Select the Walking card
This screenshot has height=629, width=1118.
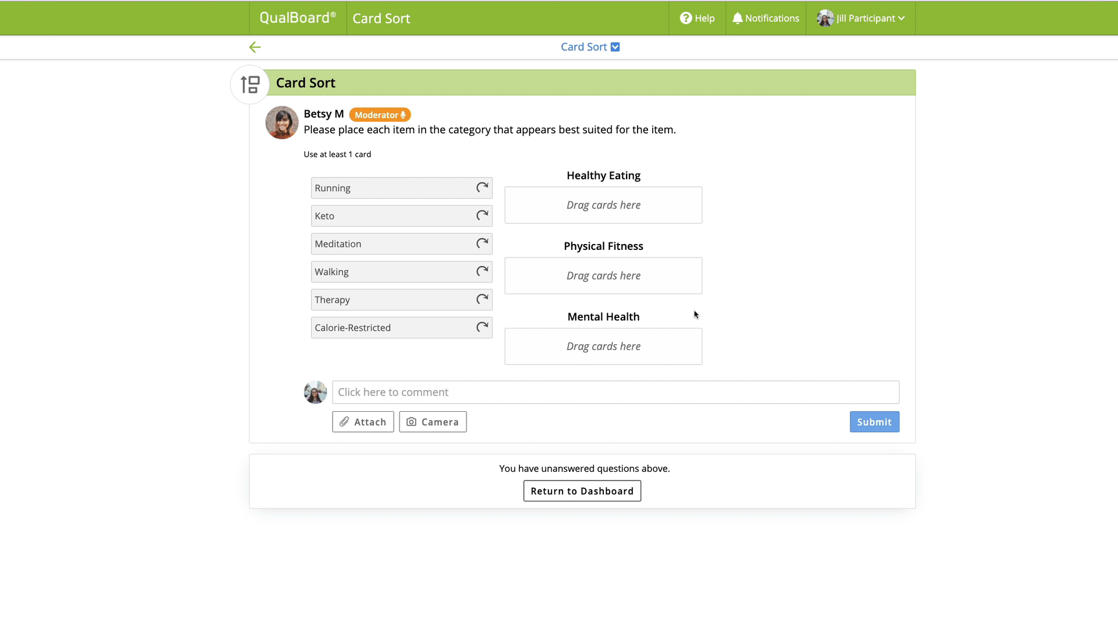coord(402,271)
